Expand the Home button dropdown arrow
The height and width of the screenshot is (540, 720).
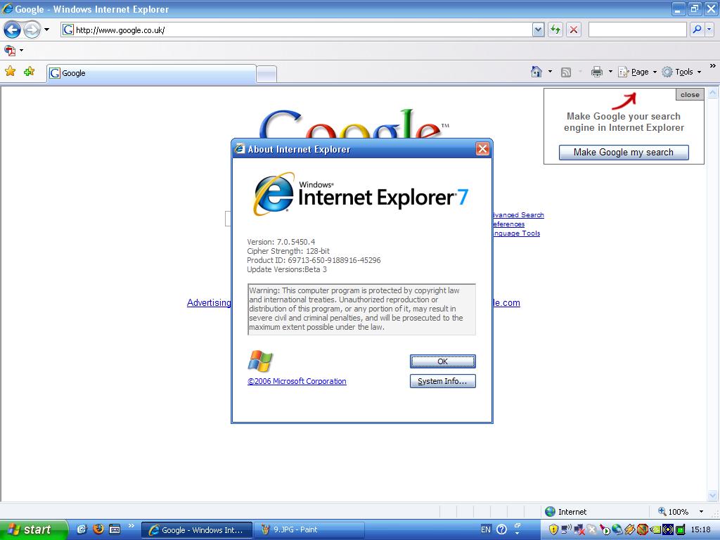click(x=550, y=72)
